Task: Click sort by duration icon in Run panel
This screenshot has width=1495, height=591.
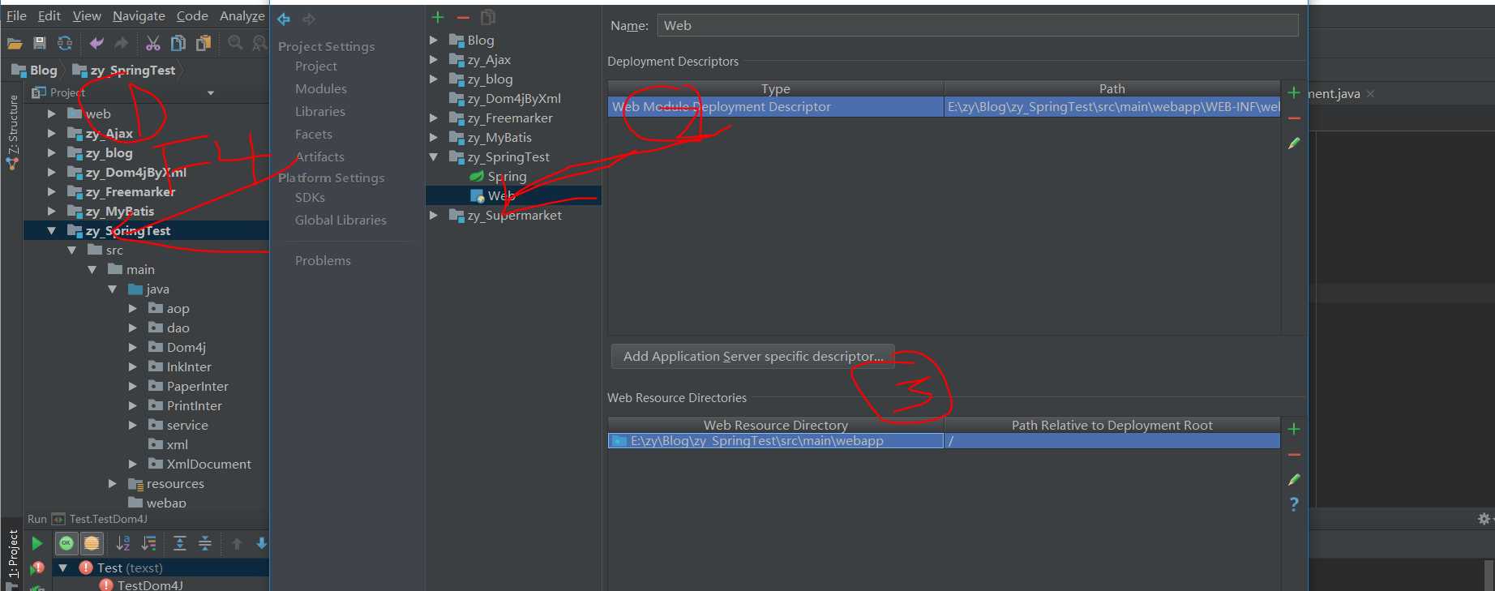Action: click(148, 543)
